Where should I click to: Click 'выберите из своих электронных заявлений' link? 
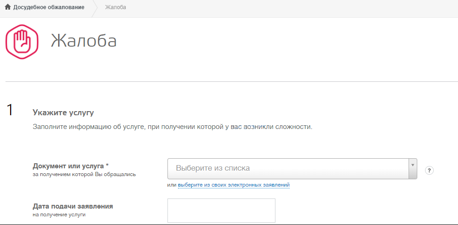coord(233,185)
